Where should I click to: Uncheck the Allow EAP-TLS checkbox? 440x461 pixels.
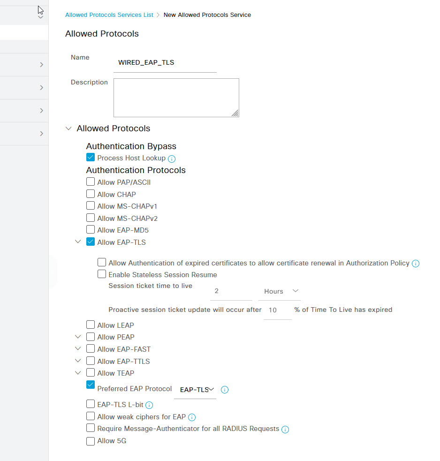(91, 242)
